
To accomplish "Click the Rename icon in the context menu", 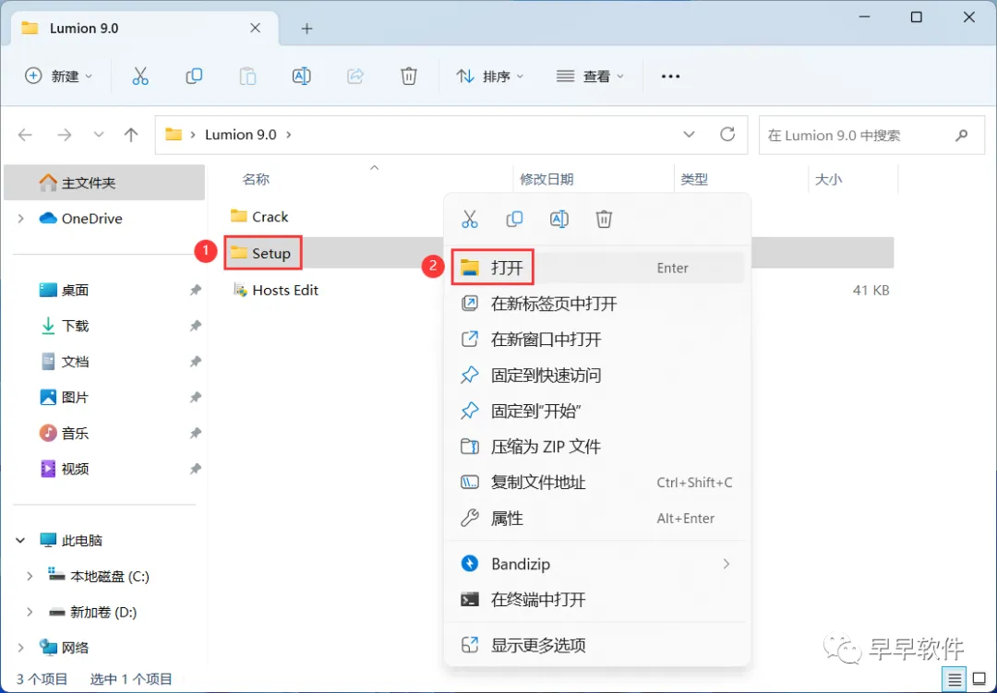I will 559,220.
